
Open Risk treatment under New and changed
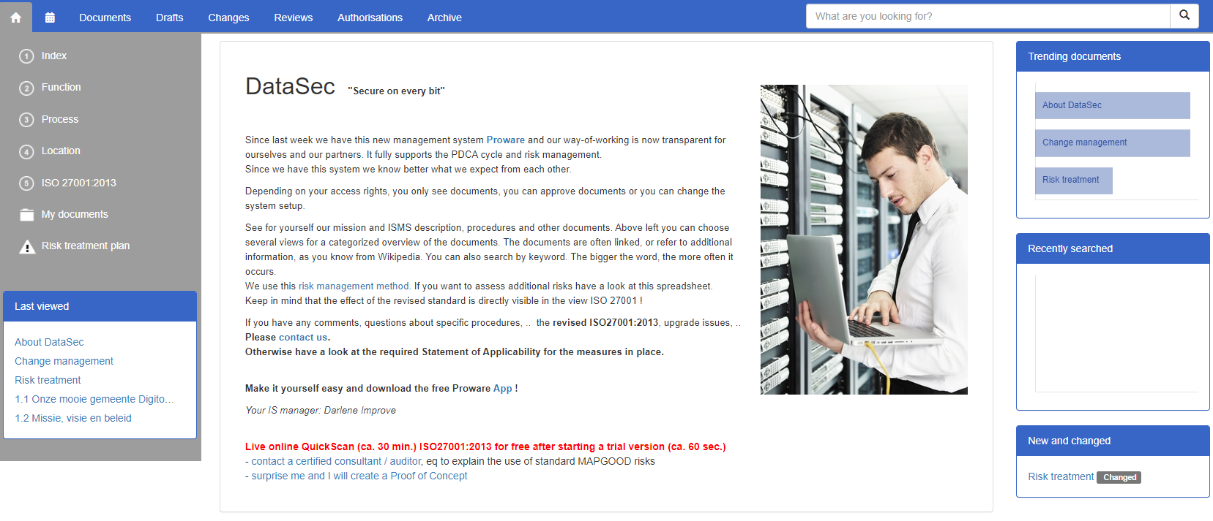click(x=1061, y=476)
